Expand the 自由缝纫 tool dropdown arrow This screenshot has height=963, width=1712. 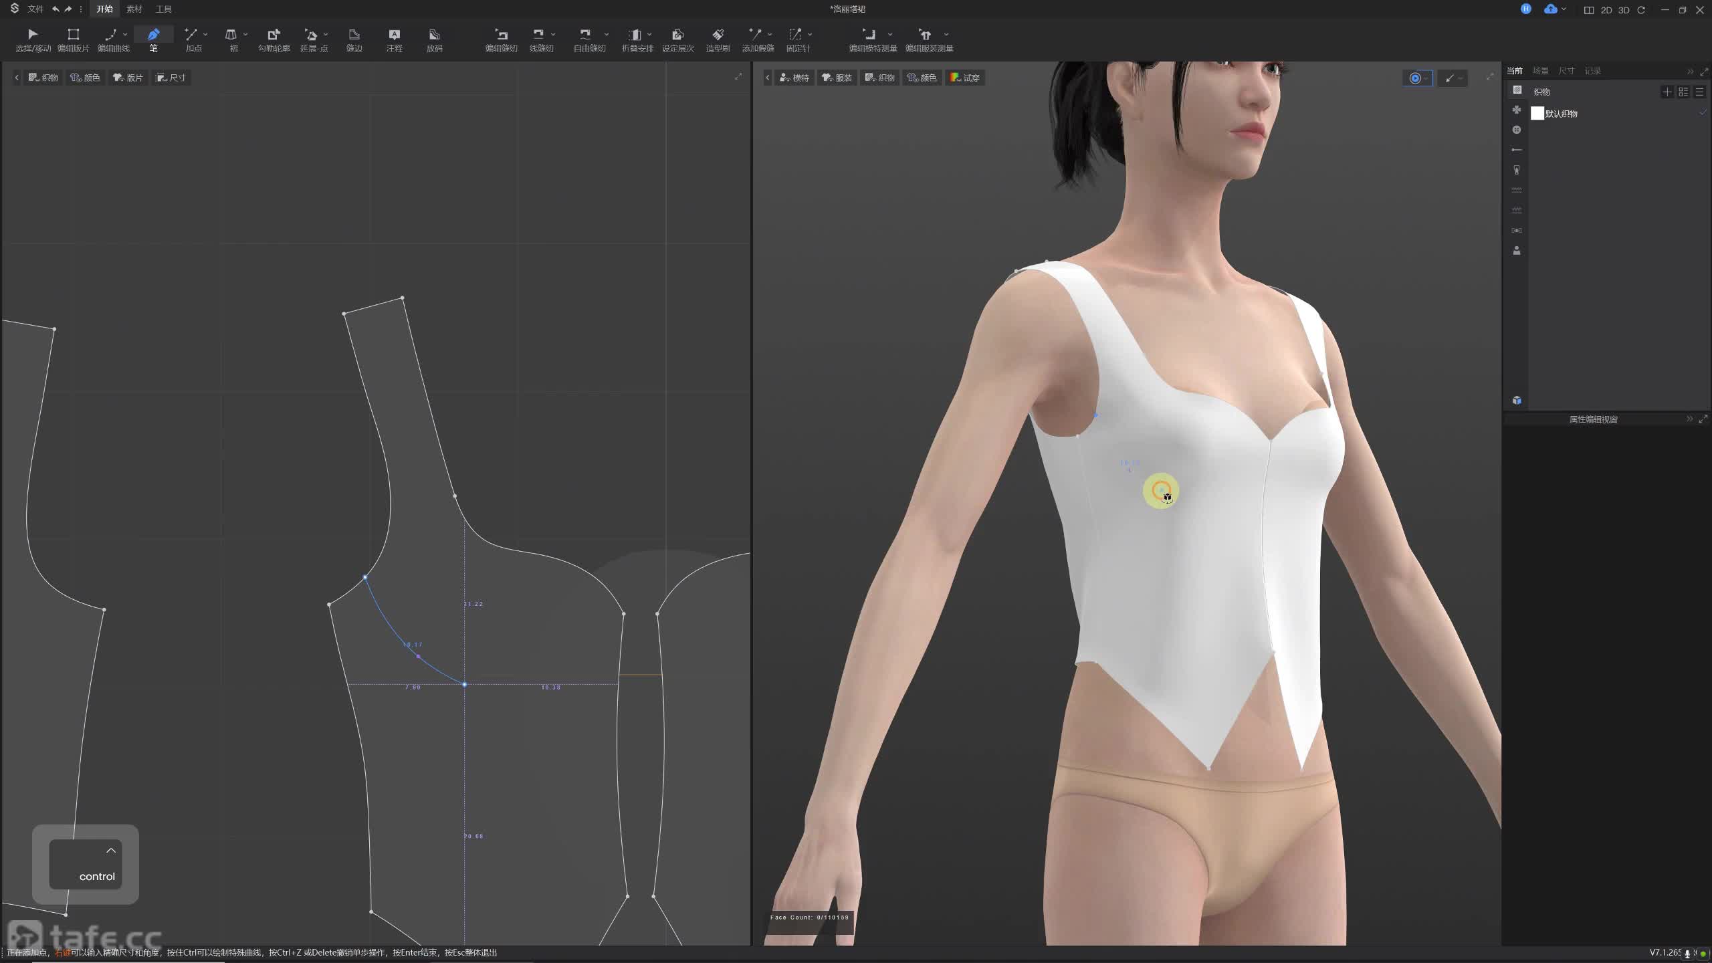[x=607, y=34]
